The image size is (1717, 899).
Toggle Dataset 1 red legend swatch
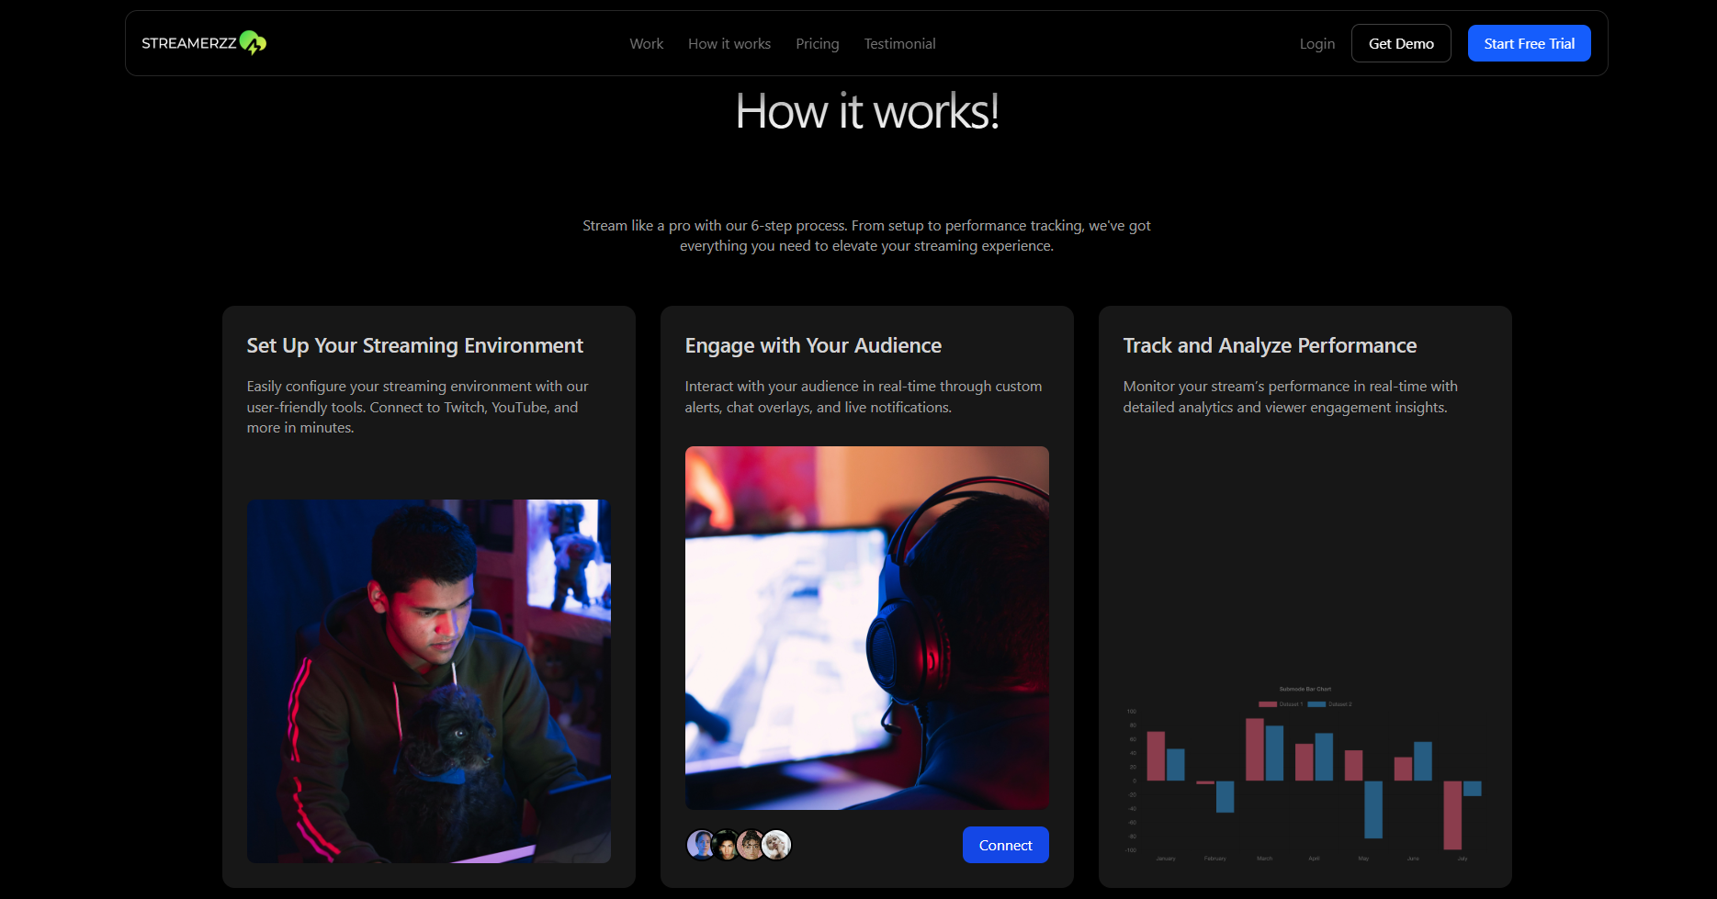[1268, 704]
